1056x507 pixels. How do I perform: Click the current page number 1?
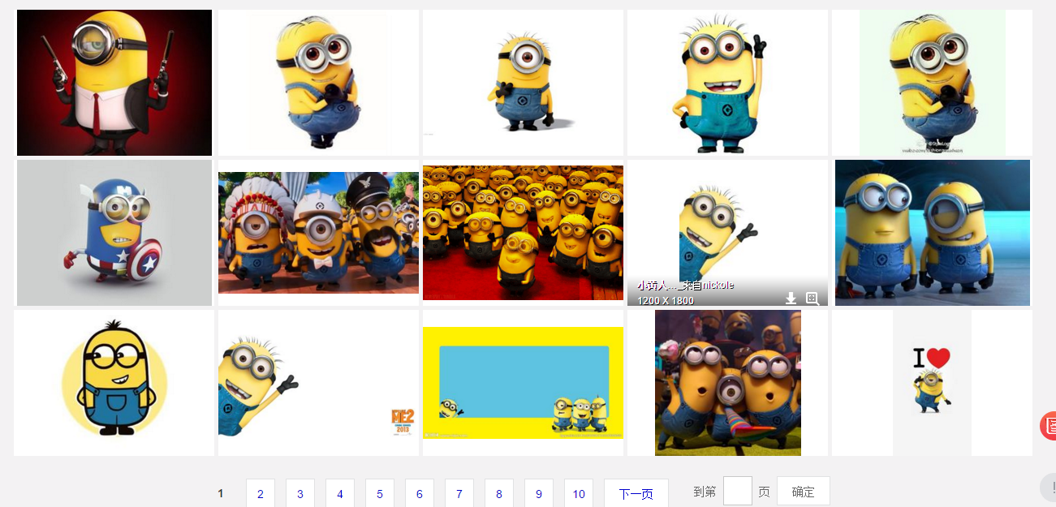[221, 493]
